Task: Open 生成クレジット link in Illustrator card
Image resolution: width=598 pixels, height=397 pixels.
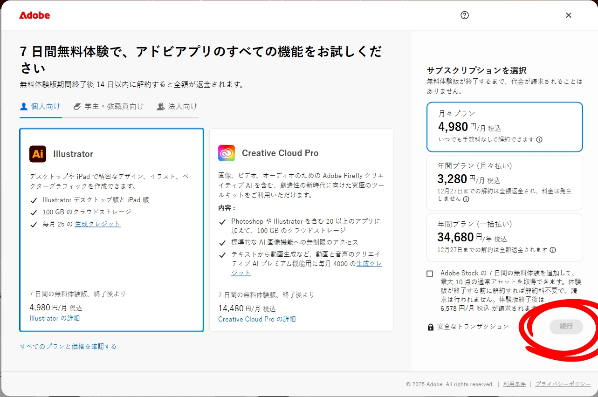Action: point(98,224)
